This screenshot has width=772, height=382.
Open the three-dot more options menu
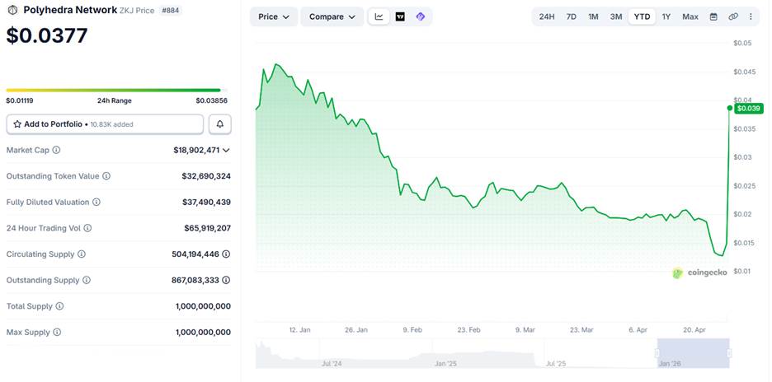pyautogui.click(x=751, y=16)
